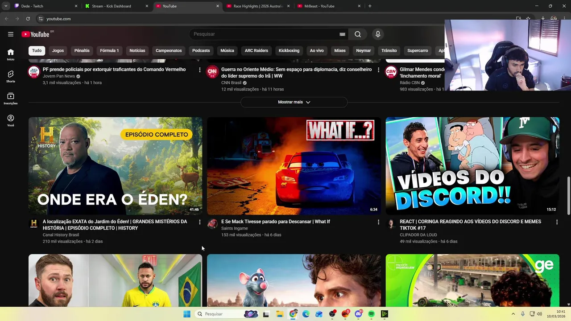
Task: Open the Você section in sidebar
Action: (x=11, y=120)
